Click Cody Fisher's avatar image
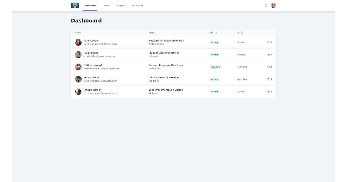347x182 pixels. [78, 54]
